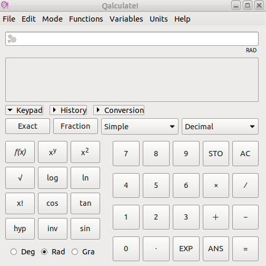The image size is (266, 266).
Task: Insert previous answer with ANS button
Action: coord(216,249)
